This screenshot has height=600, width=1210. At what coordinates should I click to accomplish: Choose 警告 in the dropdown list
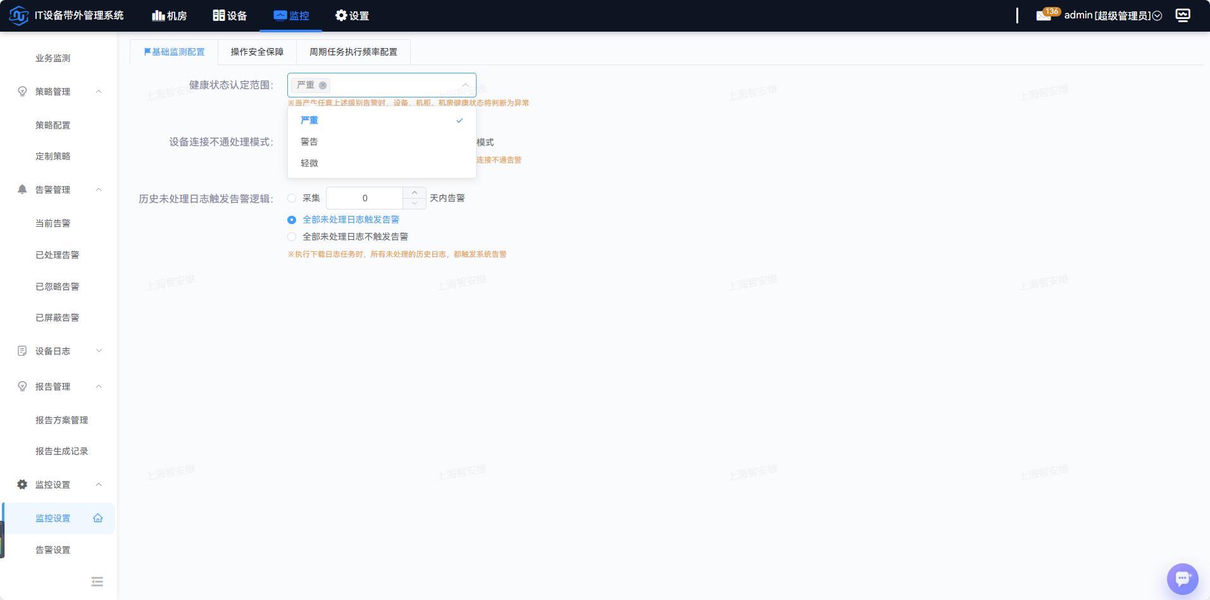tap(382, 142)
